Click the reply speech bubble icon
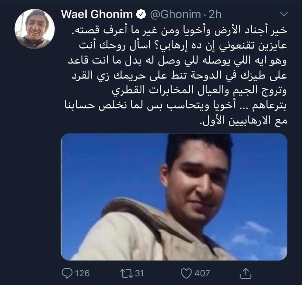302x285 pixels. point(67,274)
